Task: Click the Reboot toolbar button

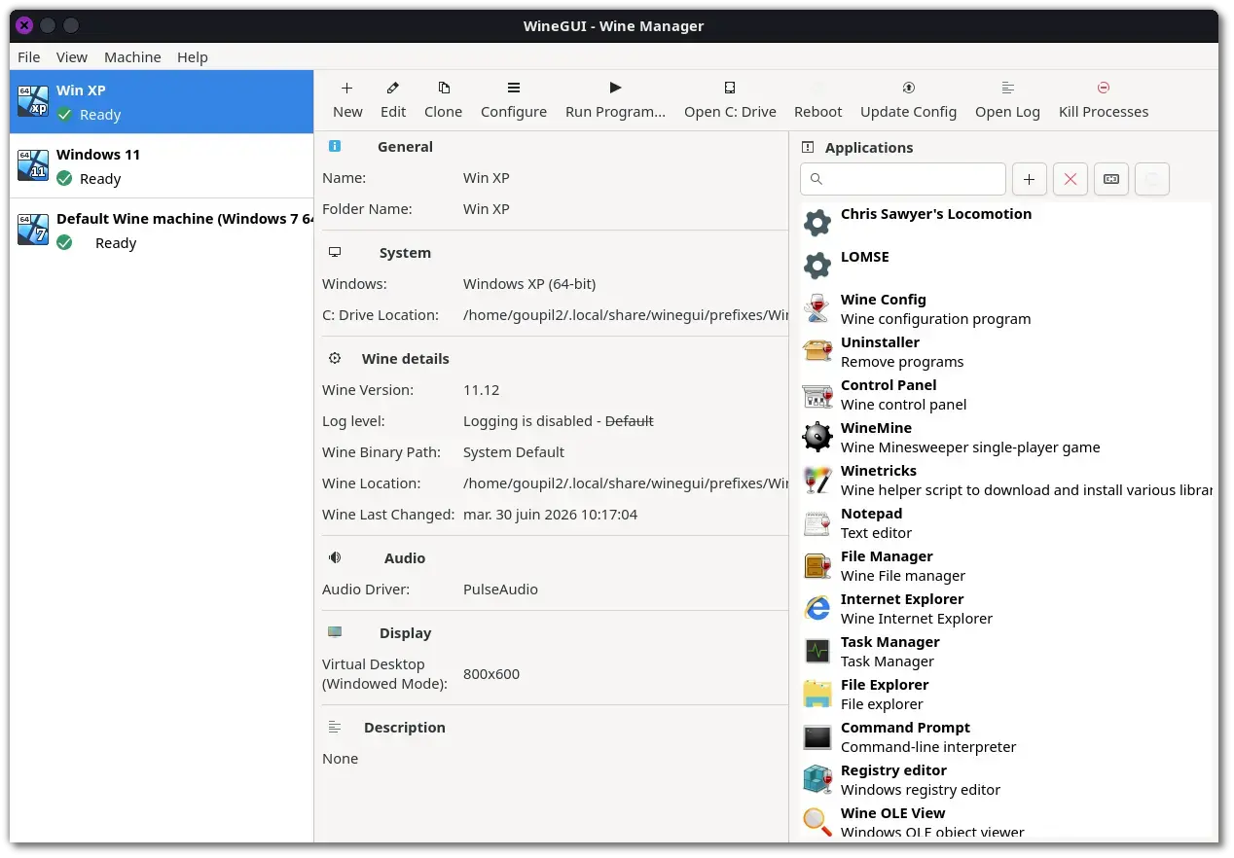Action: [818, 100]
